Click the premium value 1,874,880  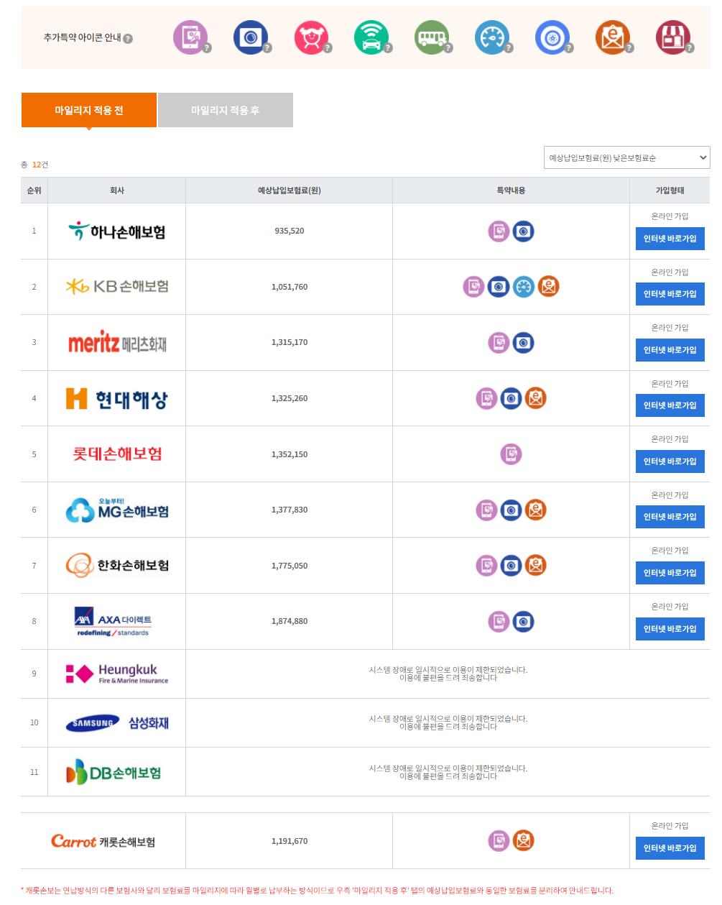coord(290,622)
